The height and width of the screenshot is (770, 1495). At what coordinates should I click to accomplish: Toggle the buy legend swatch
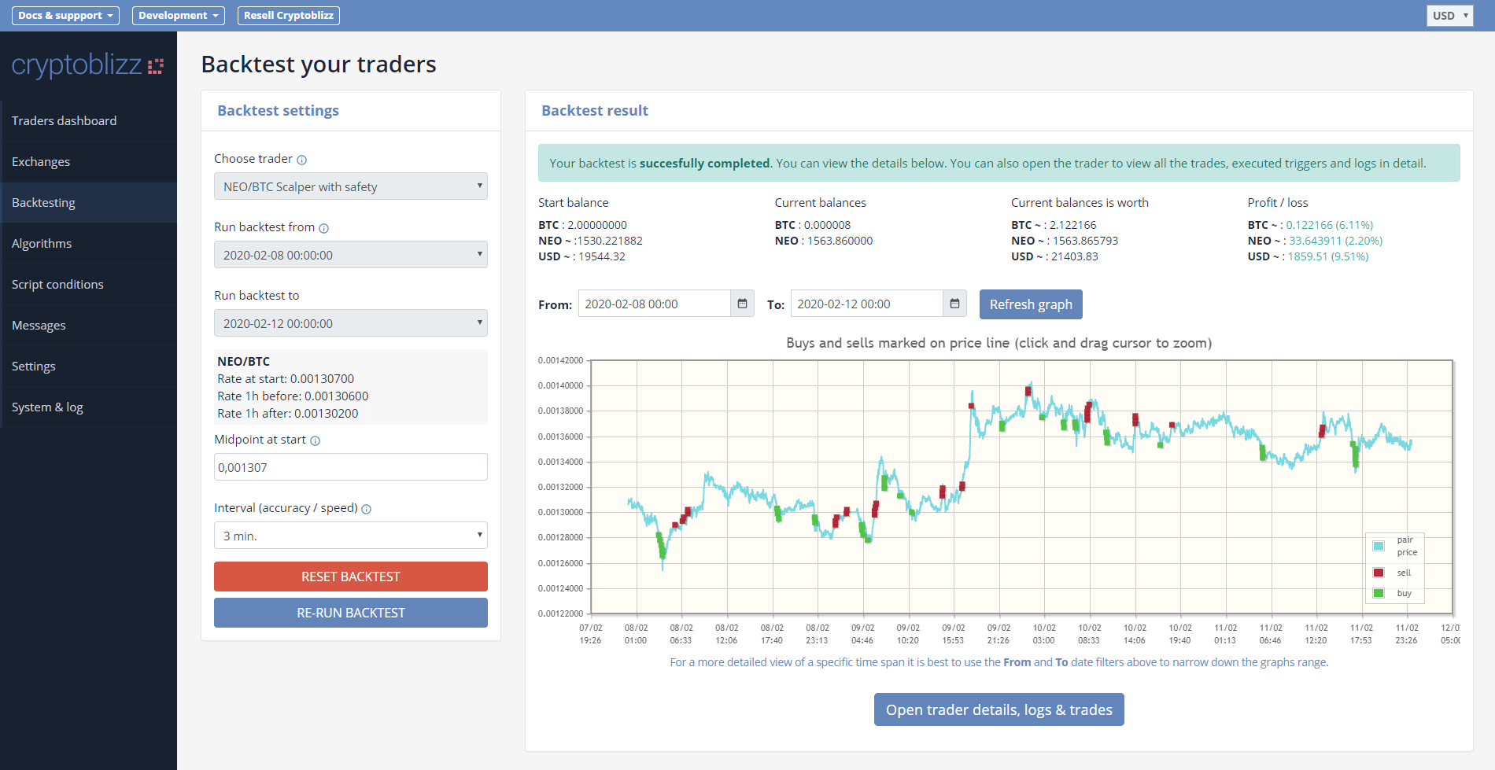click(x=1379, y=593)
